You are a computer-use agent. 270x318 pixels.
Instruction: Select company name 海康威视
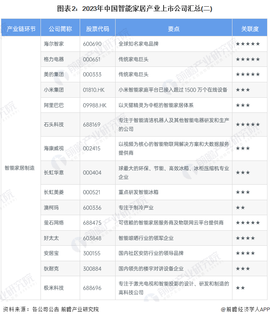[54, 148]
